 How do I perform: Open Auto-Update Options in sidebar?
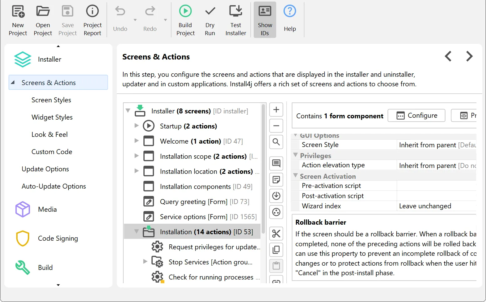tap(54, 186)
